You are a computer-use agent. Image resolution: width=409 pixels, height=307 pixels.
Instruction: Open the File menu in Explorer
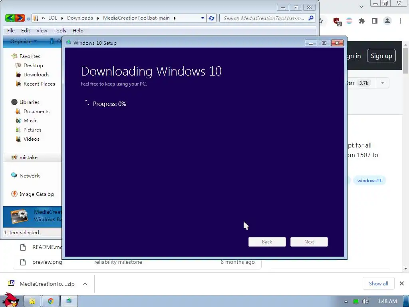[11, 30]
